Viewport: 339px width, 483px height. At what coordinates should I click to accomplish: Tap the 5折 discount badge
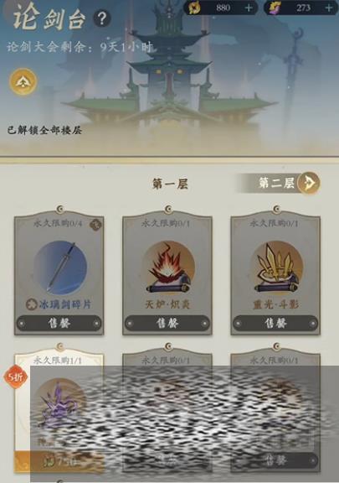[15, 377]
